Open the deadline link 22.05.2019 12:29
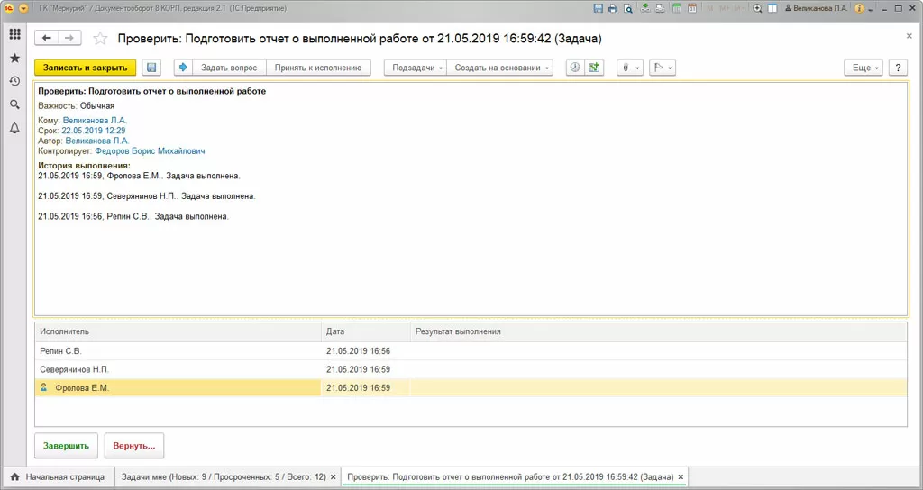The width and height of the screenshot is (923, 490). click(94, 131)
